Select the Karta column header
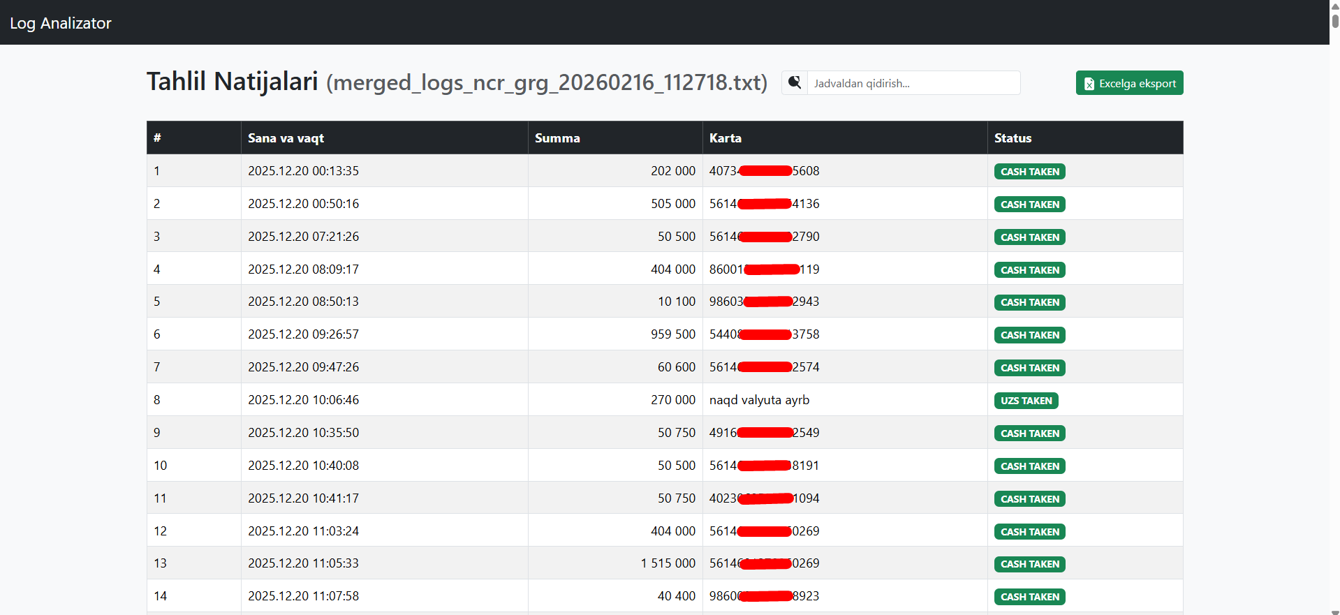This screenshot has width=1340, height=615. pyautogui.click(x=726, y=138)
